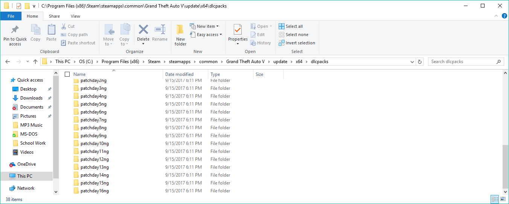Open the View ribbon tab
This screenshot has height=204, width=509.
click(x=75, y=16)
